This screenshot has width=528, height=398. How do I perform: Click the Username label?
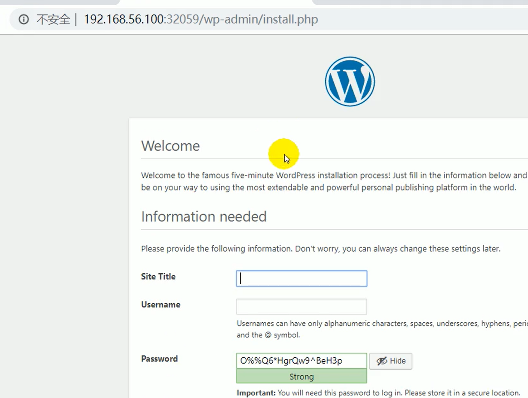161,305
